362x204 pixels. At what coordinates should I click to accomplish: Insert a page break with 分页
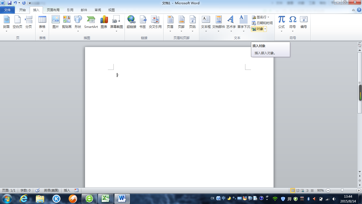click(x=29, y=22)
